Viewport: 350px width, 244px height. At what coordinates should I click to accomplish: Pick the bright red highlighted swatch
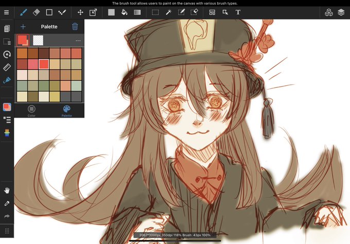coord(44,64)
